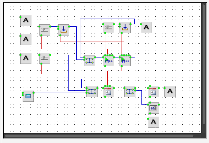Image resolution: width=209 pixels, height=143 pixels.
Task: Select the middle A label block in left column
Action: (x=26, y=39)
